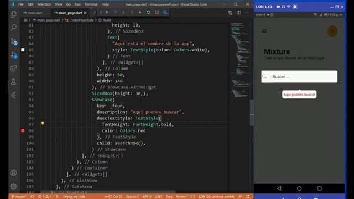This screenshot has height=199, width=354.
Task: Toggle the white breakpoint marker on line 85
Action: point(23,50)
